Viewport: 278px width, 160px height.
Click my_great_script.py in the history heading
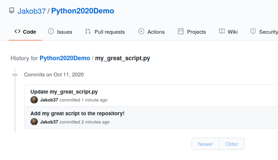point(122,58)
